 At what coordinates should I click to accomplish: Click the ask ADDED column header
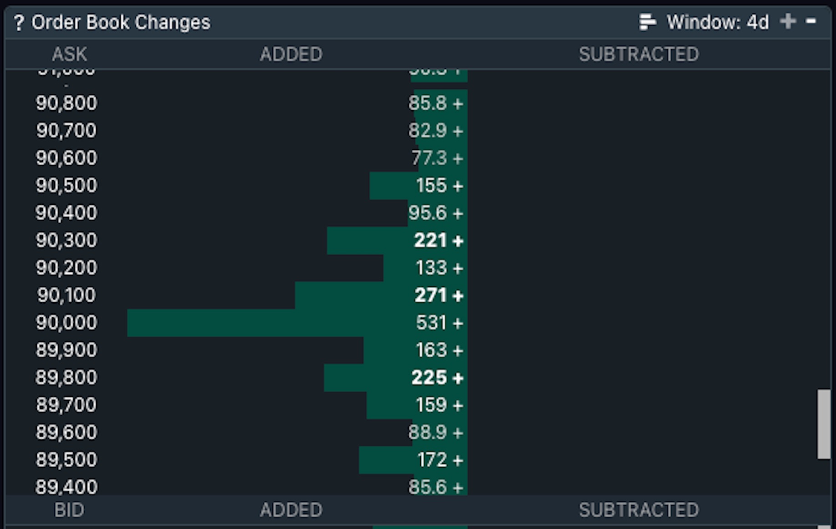[x=291, y=55]
